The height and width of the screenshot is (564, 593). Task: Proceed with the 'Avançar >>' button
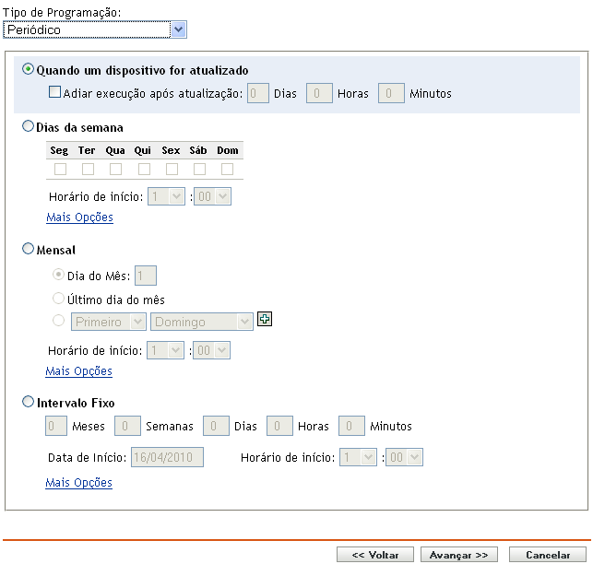point(459,555)
